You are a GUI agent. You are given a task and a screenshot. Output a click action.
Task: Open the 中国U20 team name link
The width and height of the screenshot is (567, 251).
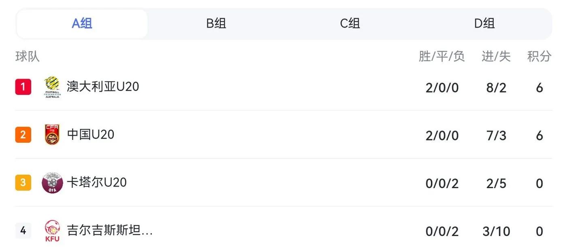point(91,135)
